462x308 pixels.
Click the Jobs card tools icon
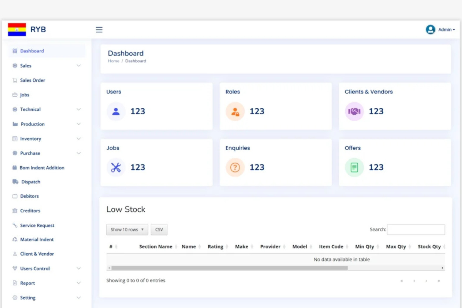click(116, 167)
